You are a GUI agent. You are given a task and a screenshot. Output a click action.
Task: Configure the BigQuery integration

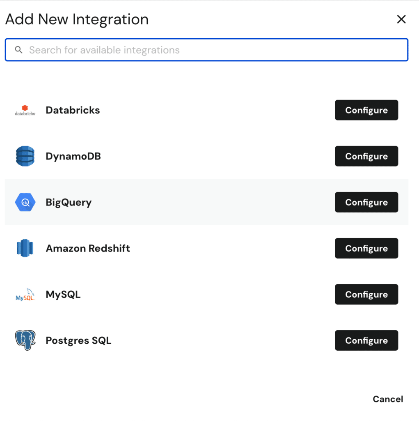click(366, 202)
